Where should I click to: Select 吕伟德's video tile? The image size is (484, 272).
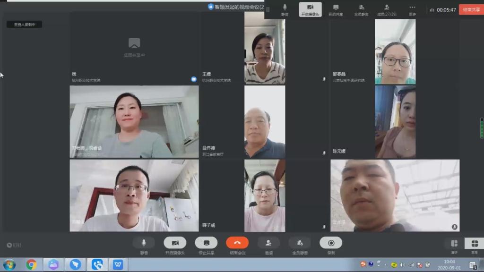coord(264,122)
